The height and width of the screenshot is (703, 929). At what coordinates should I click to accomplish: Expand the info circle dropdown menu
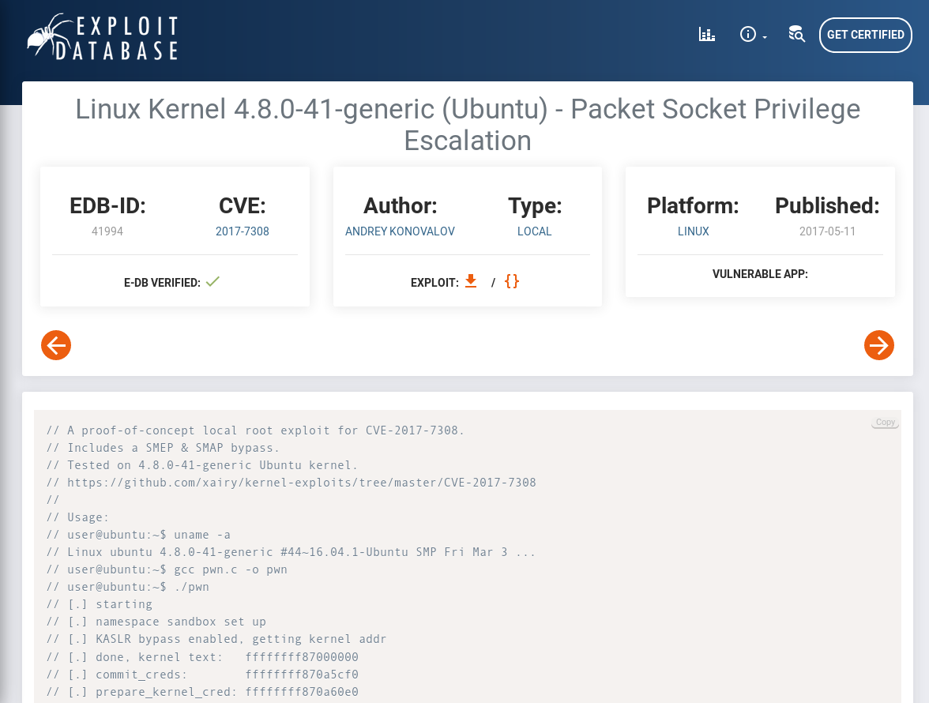(753, 34)
